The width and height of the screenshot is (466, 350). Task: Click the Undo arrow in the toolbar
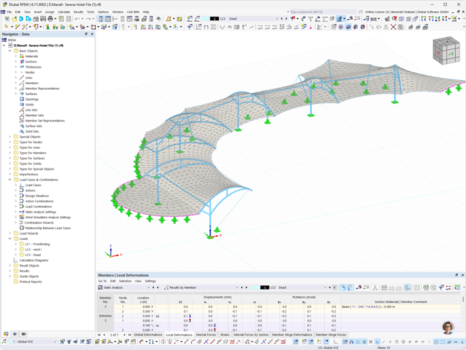pyautogui.click(x=77, y=19)
